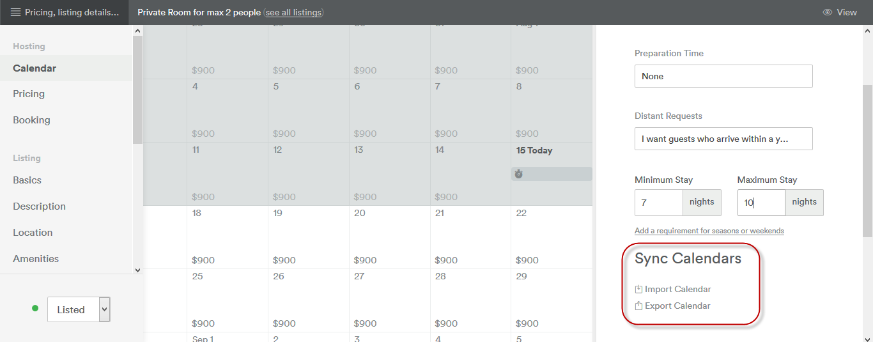Click the Export Calendar icon
Screen dimensions: 873x342
(x=638, y=306)
